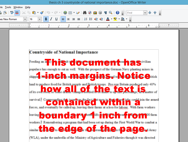Run the Spelling and Grammar check
Image resolution: width=188 pixels, height=142 pixels.
coord(12,12)
